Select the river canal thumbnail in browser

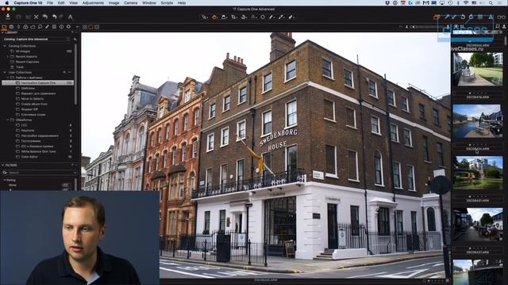478,121
